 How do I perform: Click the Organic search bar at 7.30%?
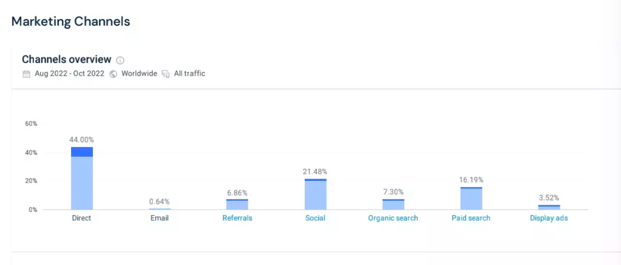coord(393,205)
